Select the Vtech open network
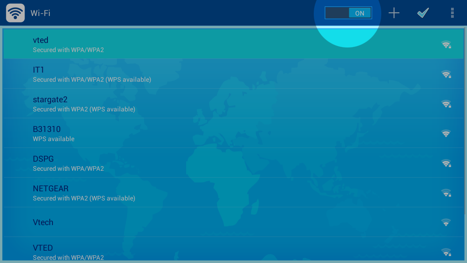467x263 pixels. coord(233,222)
